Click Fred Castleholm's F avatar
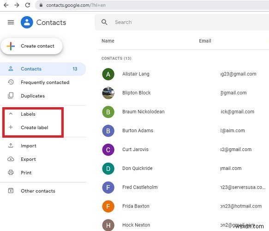This screenshot has width=269, height=231. (x=108, y=188)
